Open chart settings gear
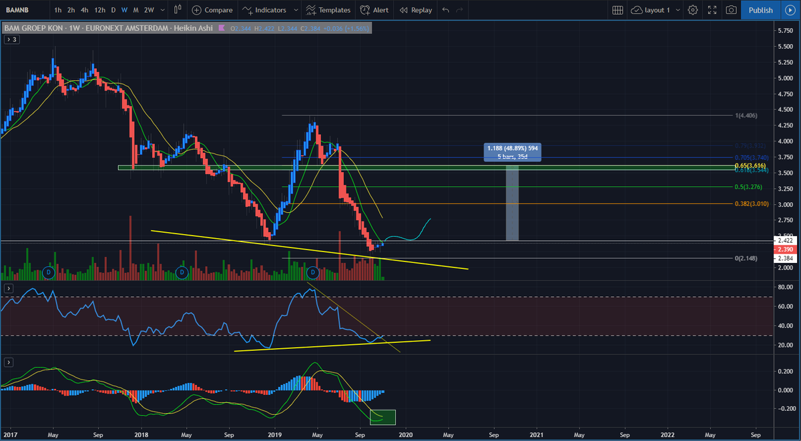The width and height of the screenshot is (801, 441). pos(693,10)
